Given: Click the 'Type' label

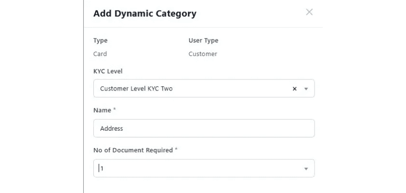Looking at the screenshot, I should pos(101,40).
